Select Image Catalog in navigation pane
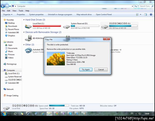The height and width of the screenshot is (121, 155). (11, 95)
